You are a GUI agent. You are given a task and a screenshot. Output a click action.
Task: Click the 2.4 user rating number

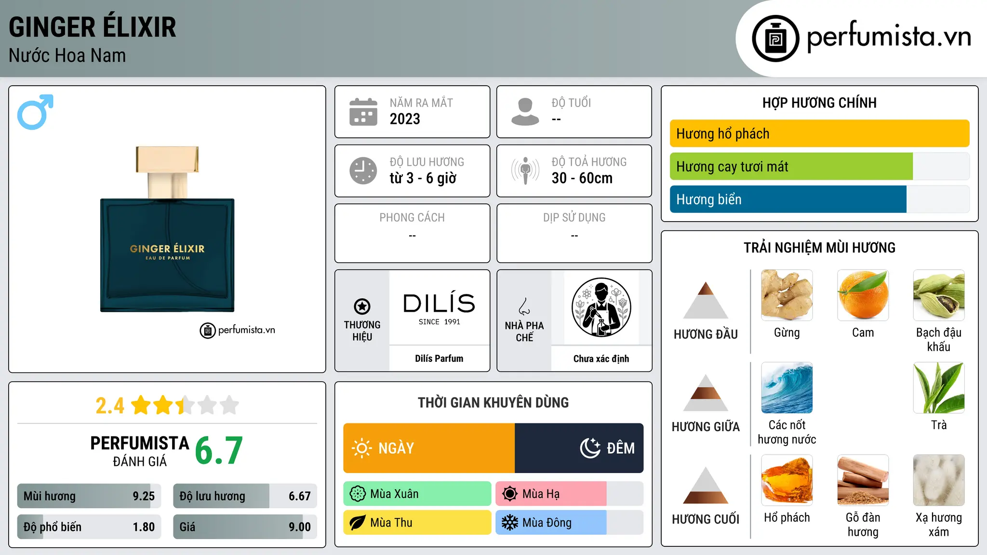pyautogui.click(x=110, y=405)
